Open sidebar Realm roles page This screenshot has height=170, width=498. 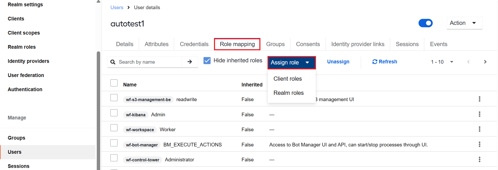22,47
